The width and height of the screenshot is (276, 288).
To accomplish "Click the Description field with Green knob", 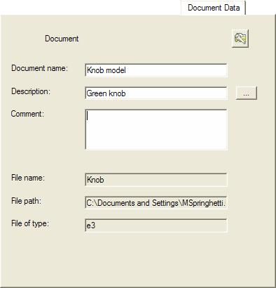I will (156, 93).
